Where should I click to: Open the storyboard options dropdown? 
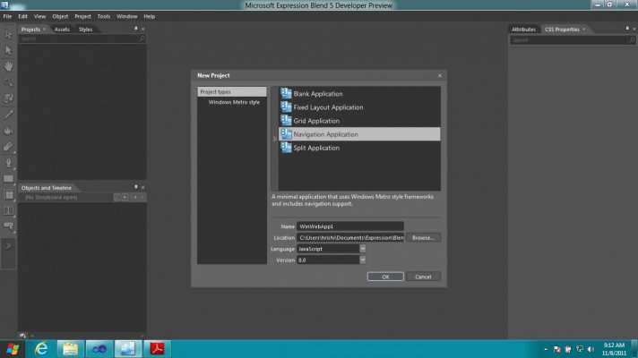click(x=116, y=197)
